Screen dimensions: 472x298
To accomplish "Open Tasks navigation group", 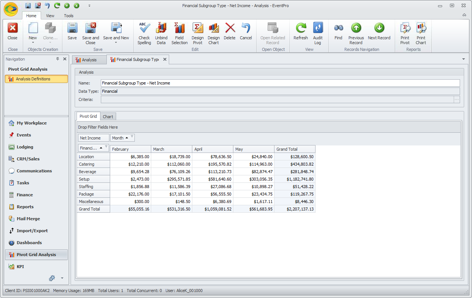I will pos(36,183).
